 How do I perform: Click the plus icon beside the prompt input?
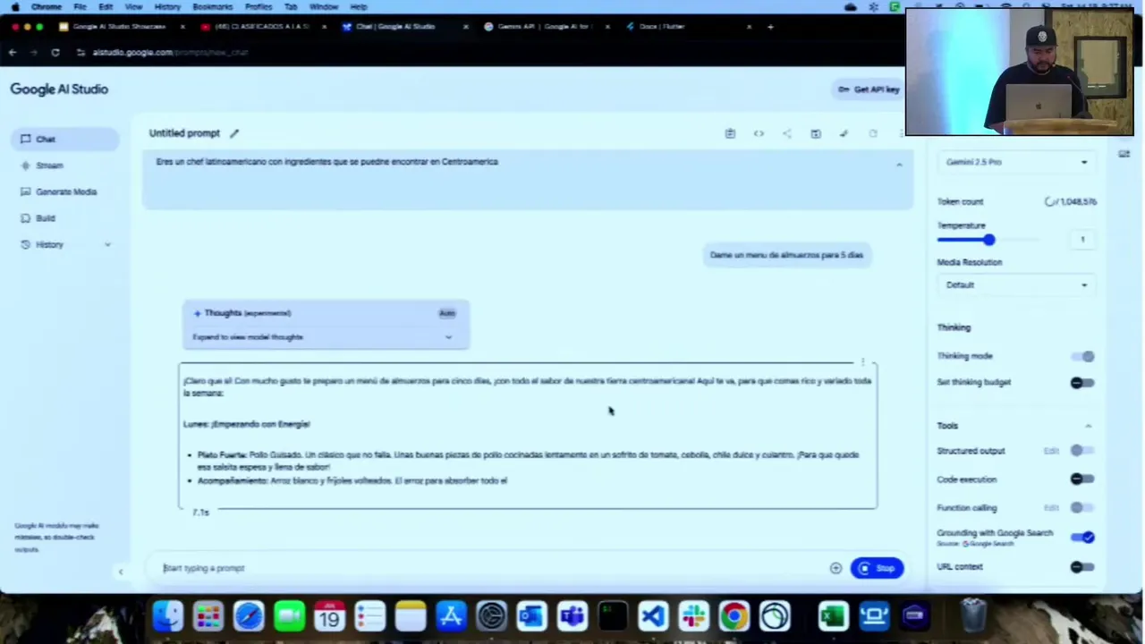pos(835,568)
